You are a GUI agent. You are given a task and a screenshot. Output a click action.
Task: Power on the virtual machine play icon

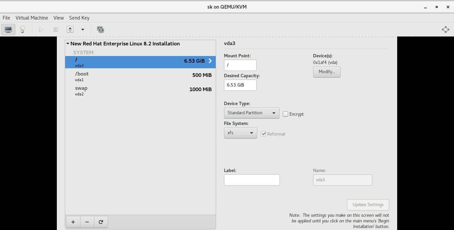41,29
